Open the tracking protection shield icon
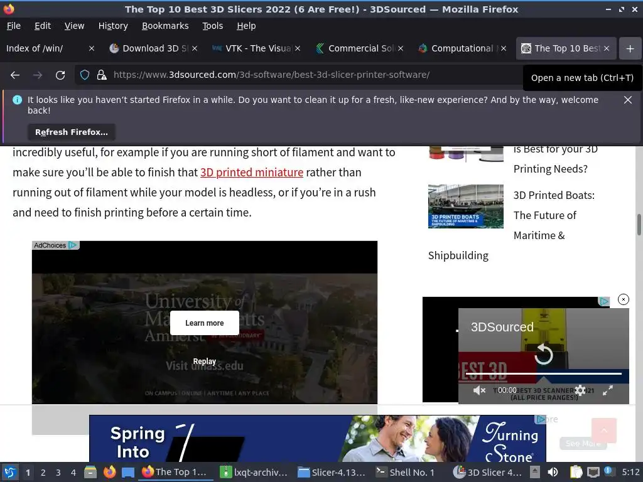The height and width of the screenshot is (482, 643). 85,75
